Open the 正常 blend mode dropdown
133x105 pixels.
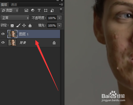[15, 18]
